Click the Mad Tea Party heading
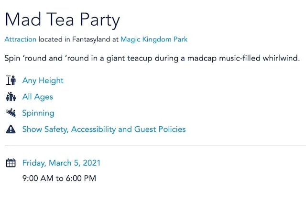 click(x=62, y=20)
